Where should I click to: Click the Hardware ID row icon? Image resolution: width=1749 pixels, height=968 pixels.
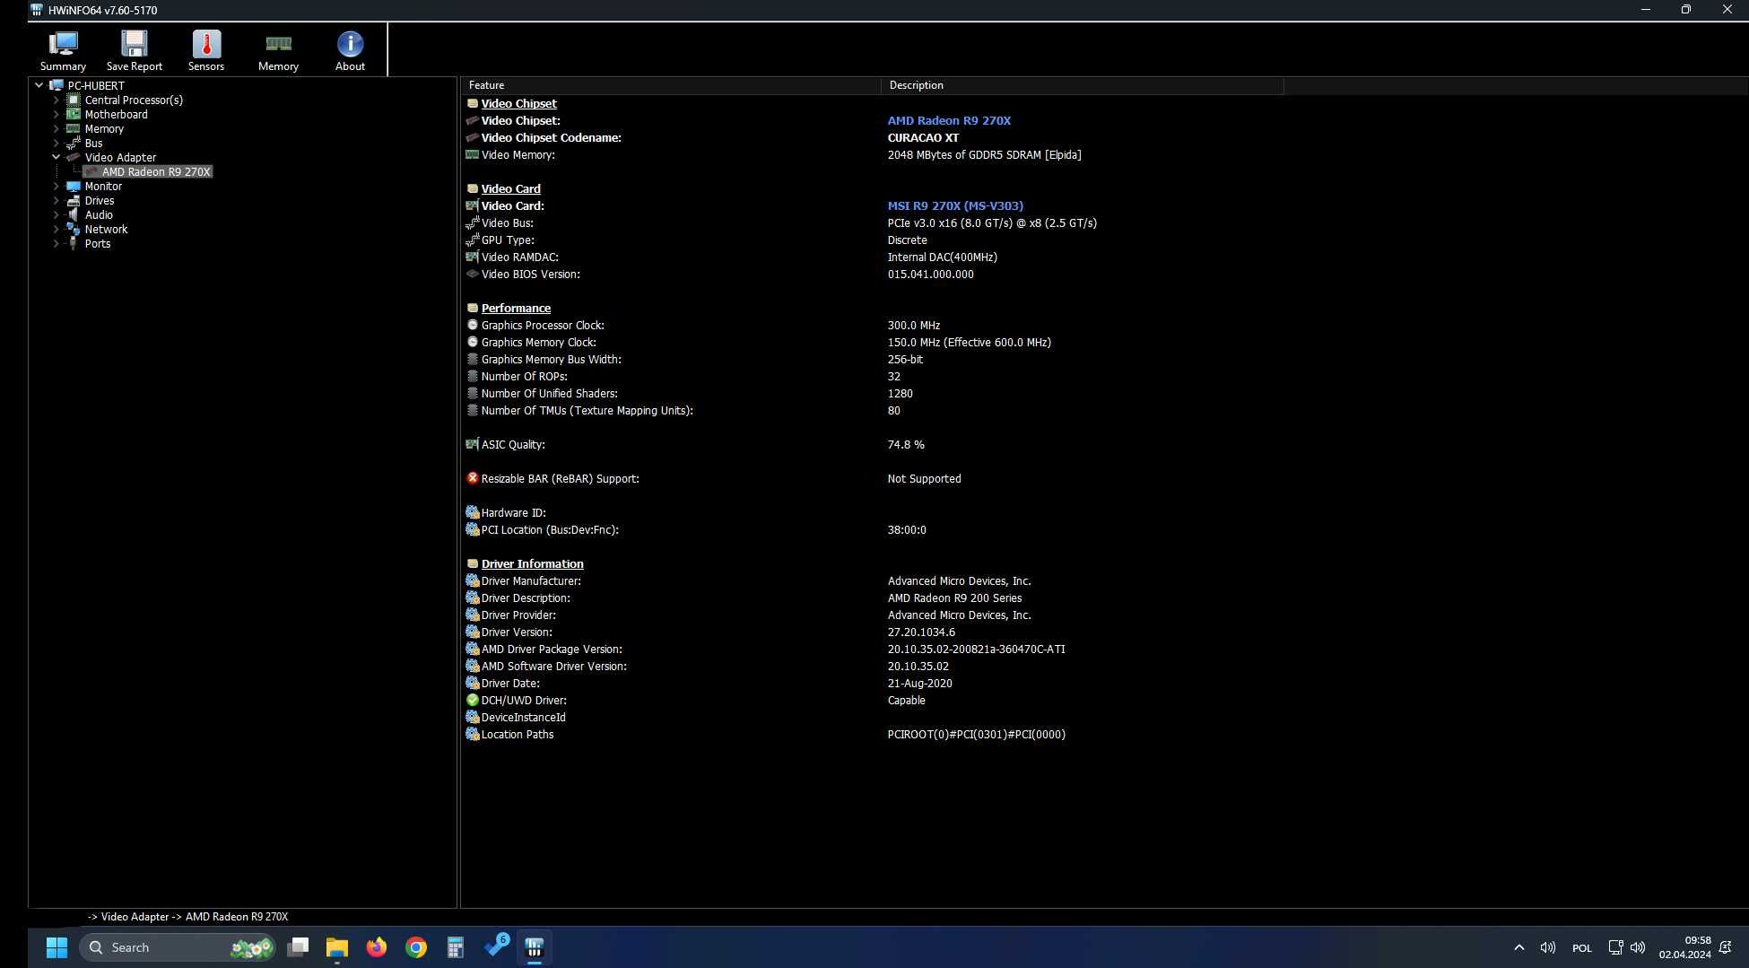pos(473,512)
